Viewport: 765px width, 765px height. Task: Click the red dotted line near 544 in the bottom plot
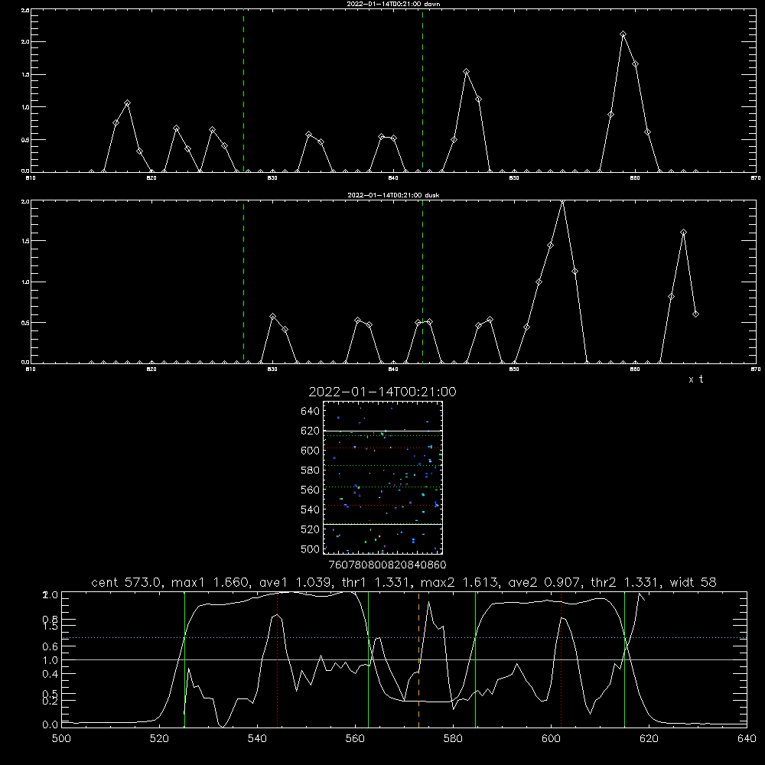(x=277, y=659)
